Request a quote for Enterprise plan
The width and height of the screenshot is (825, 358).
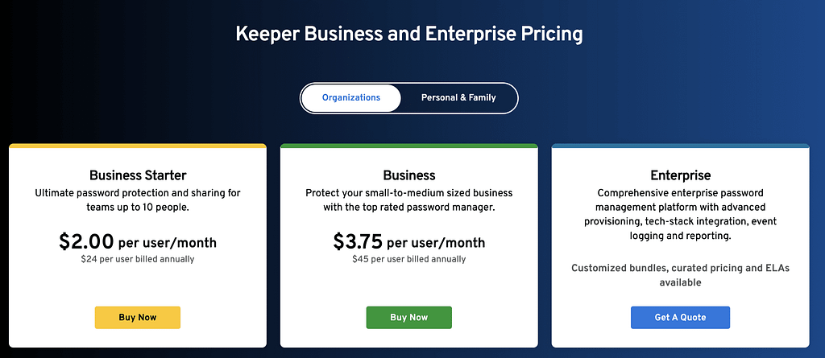click(x=680, y=317)
